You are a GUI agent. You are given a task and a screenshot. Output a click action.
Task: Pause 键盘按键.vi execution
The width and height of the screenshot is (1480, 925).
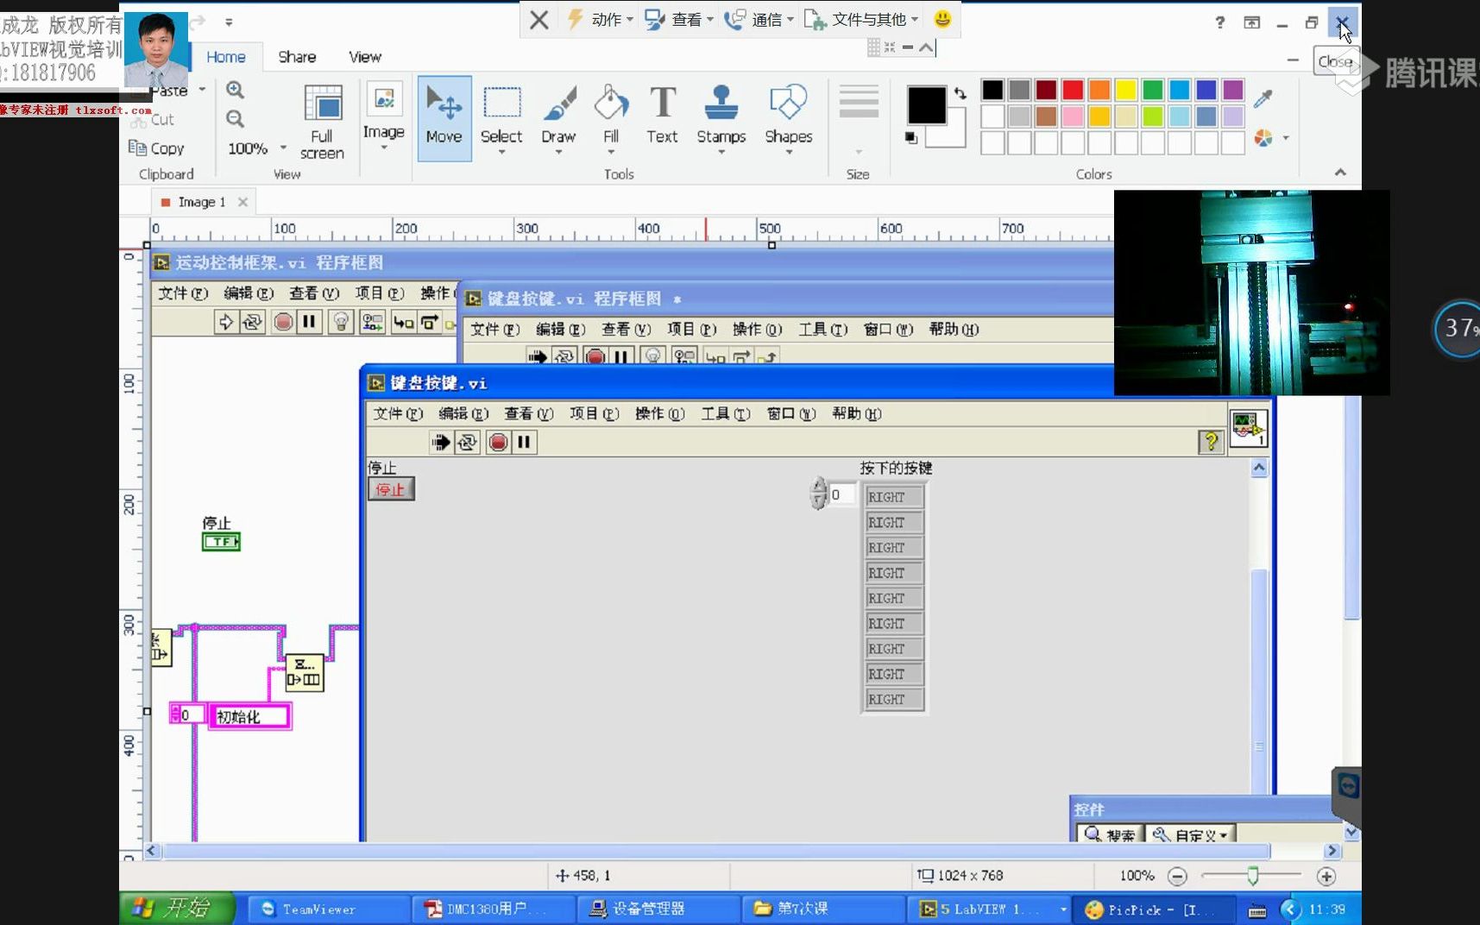pos(524,442)
